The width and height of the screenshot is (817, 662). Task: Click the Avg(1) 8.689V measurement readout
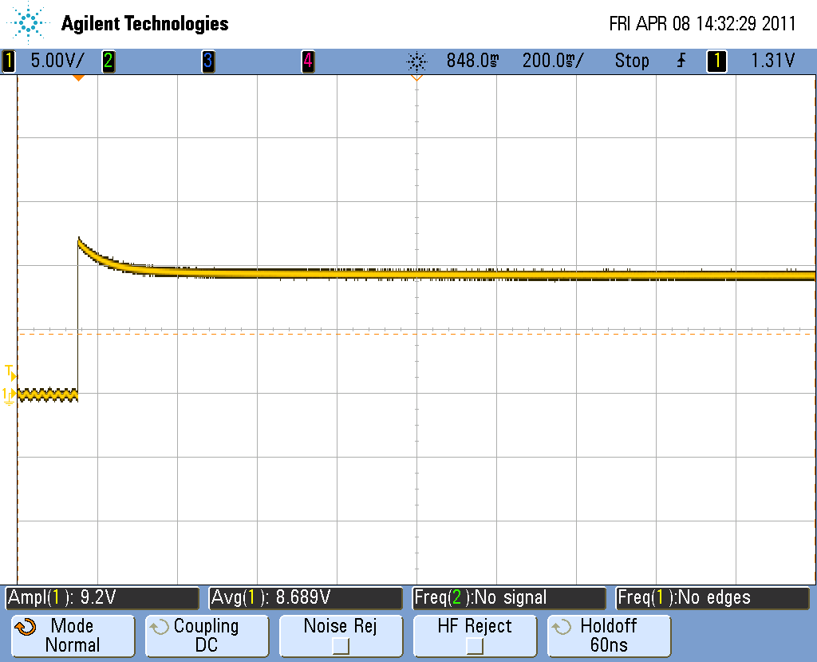tap(306, 597)
